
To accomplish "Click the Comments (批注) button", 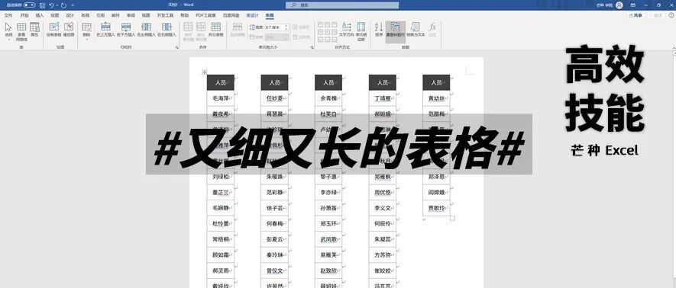I will point(655,15).
